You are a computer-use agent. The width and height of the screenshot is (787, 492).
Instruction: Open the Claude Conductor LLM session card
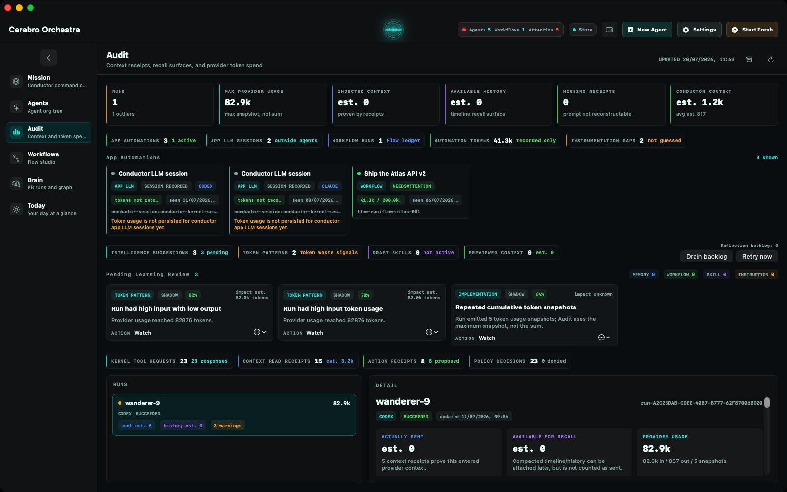[288, 200]
